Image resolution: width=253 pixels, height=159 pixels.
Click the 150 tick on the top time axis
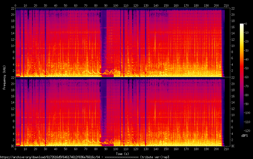click(x=166, y=5)
